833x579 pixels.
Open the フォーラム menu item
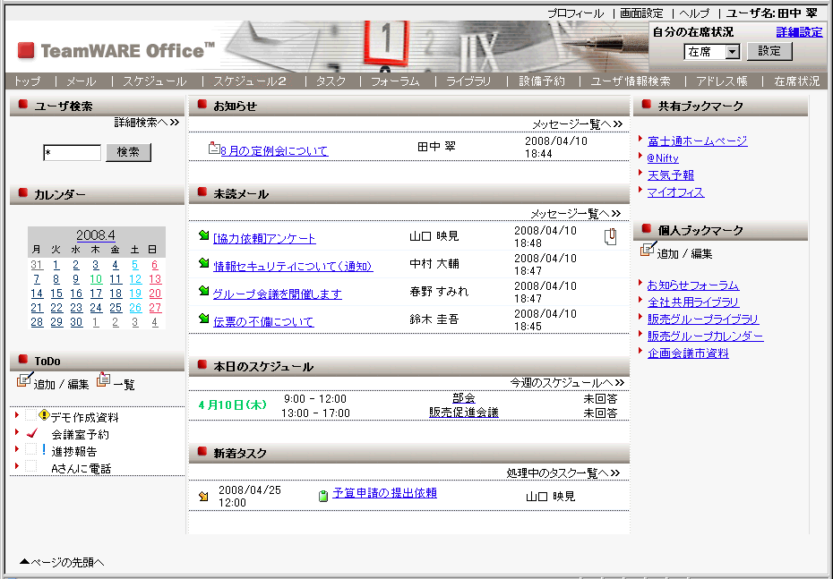[x=395, y=81]
